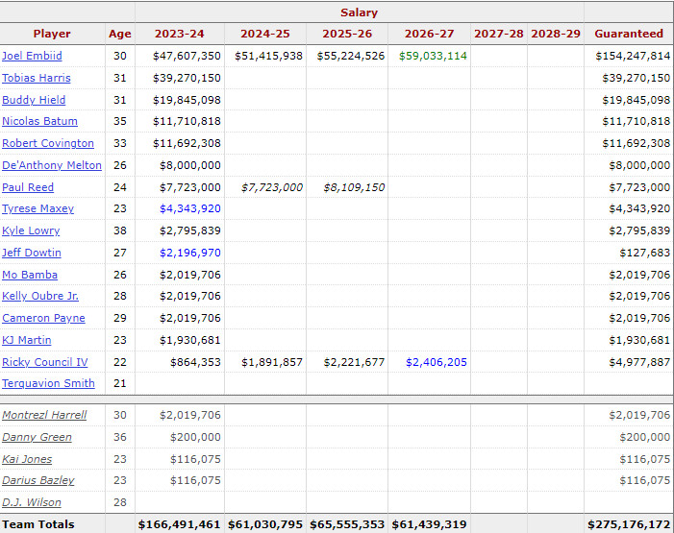Click the $61,030,795 team total
This screenshot has width=674, height=533.
point(265,524)
